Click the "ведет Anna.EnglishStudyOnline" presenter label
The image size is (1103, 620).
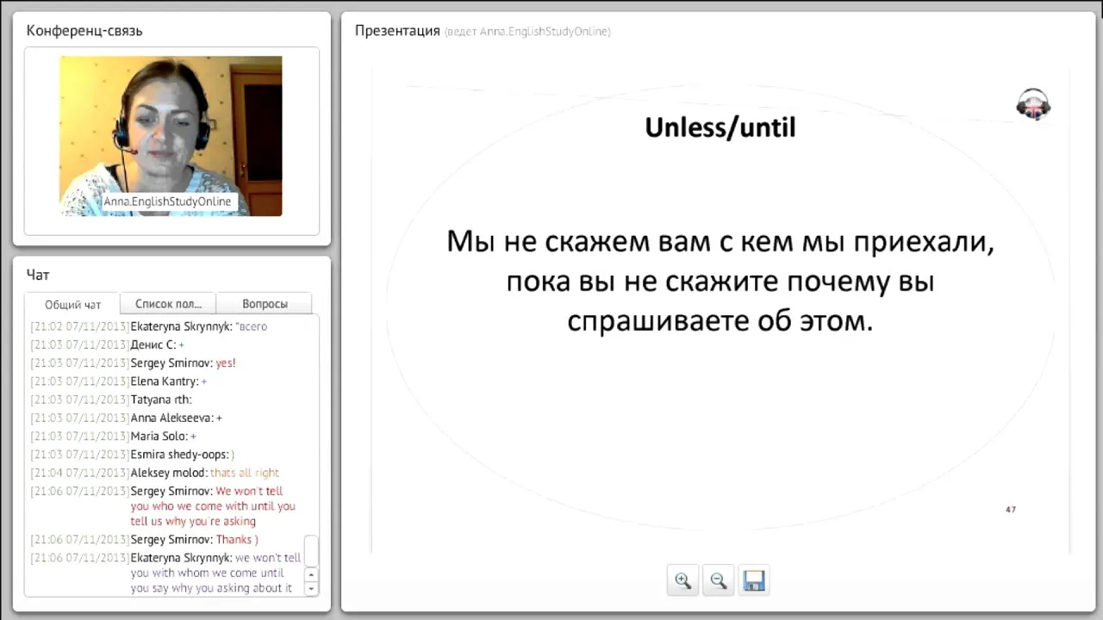(x=527, y=32)
